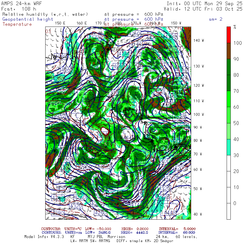Click the sm= 2 smoothing label
244x244 pixels.
coord(216,19)
